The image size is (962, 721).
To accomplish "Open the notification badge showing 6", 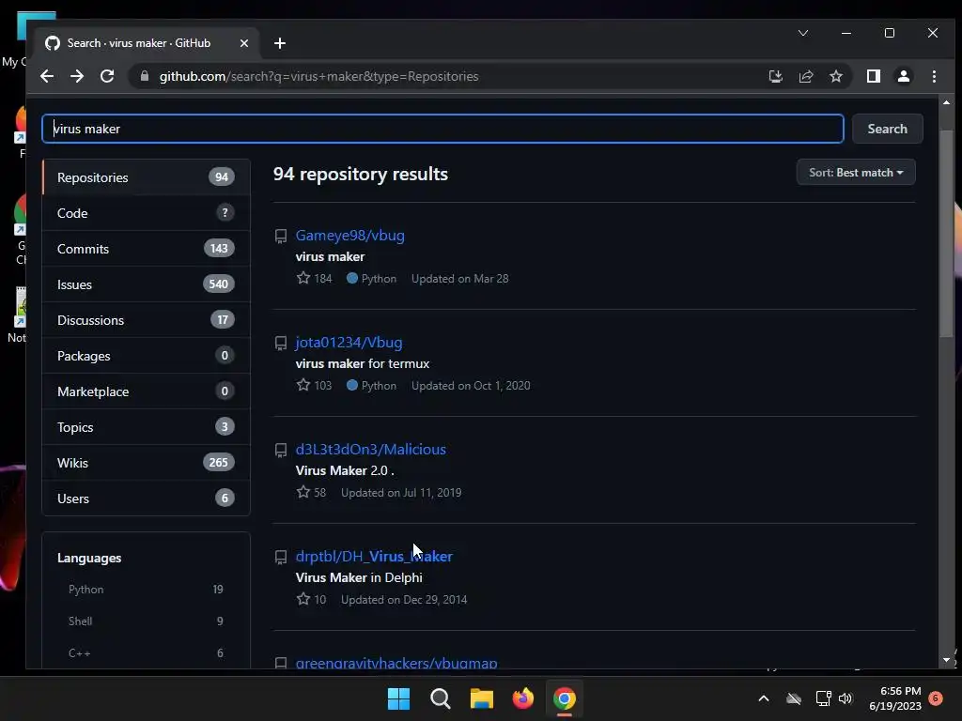I will pyautogui.click(x=936, y=698).
